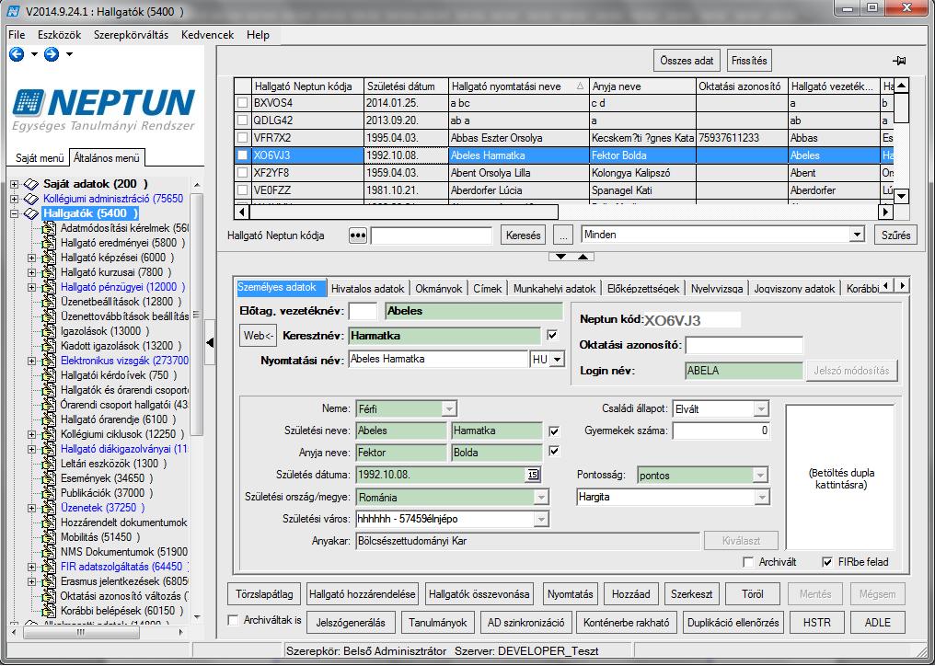The image size is (935, 666).
Task: Open the Hargita county dropdown
Action: coord(761,497)
